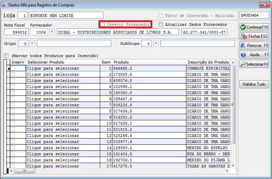Click the Fechar ESC button
272x179 pixels.
pyautogui.click(x=254, y=36)
